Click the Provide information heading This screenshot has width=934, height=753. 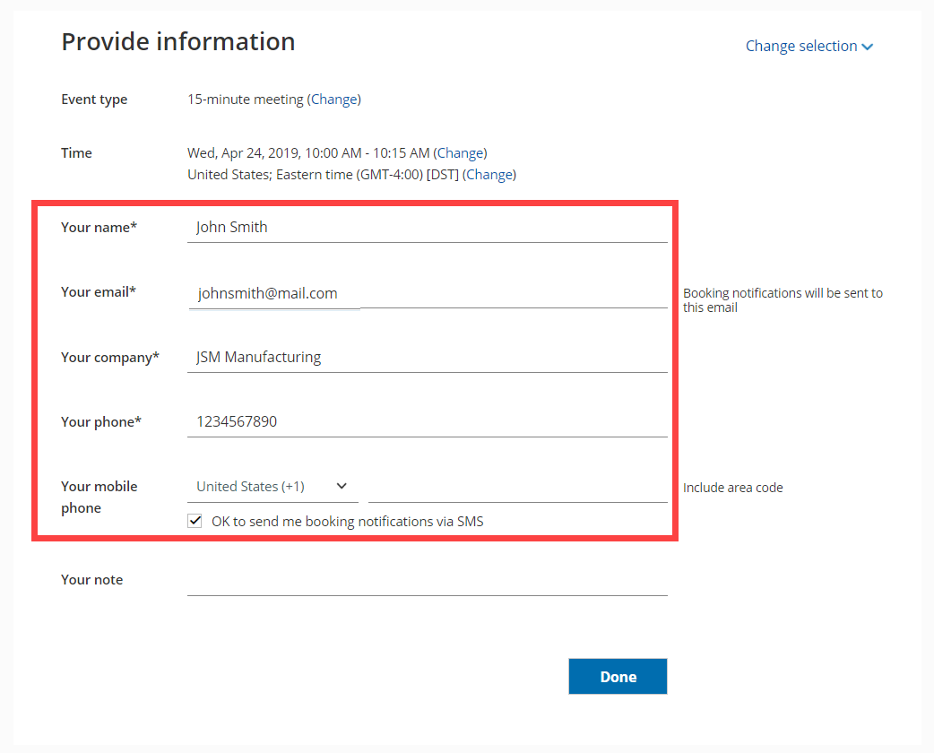click(x=177, y=42)
